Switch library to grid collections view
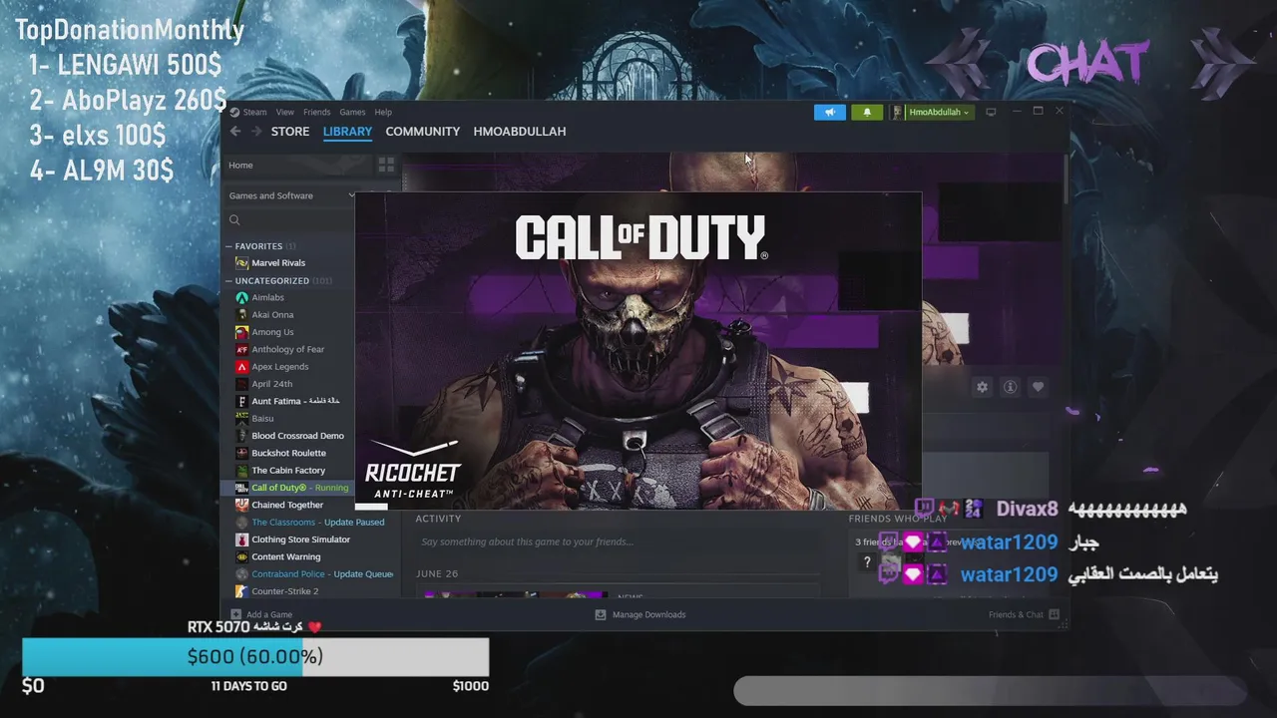The height and width of the screenshot is (718, 1277). pyautogui.click(x=386, y=165)
